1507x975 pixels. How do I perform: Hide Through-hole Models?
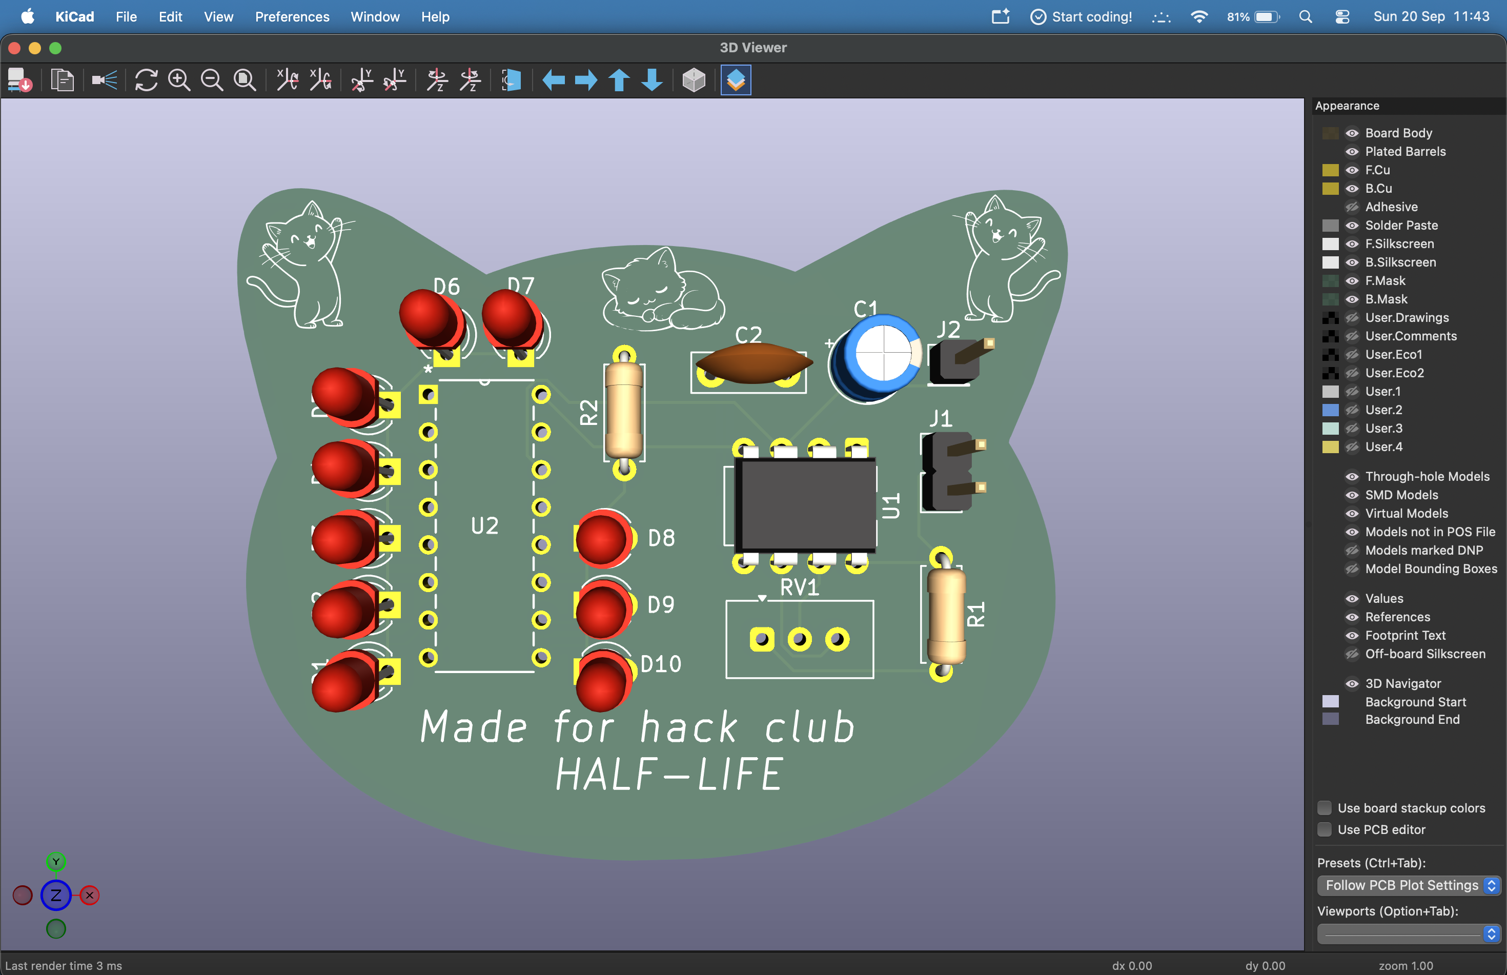pos(1352,477)
